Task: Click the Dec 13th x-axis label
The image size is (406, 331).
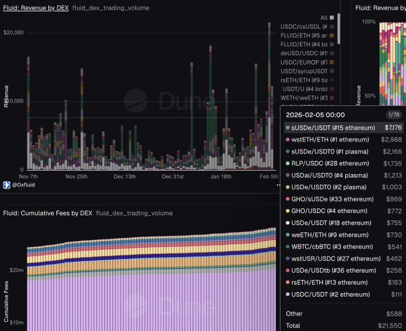Action: point(125,177)
